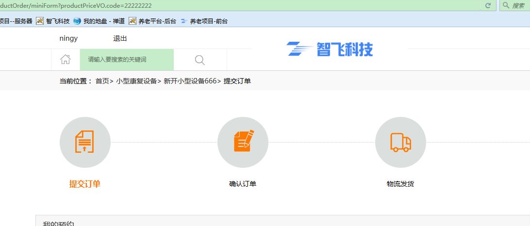The image size is (530, 226).
Task: Go to 首页 in the breadcrumb
Action: pyautogui.click(x=102, y=81)
